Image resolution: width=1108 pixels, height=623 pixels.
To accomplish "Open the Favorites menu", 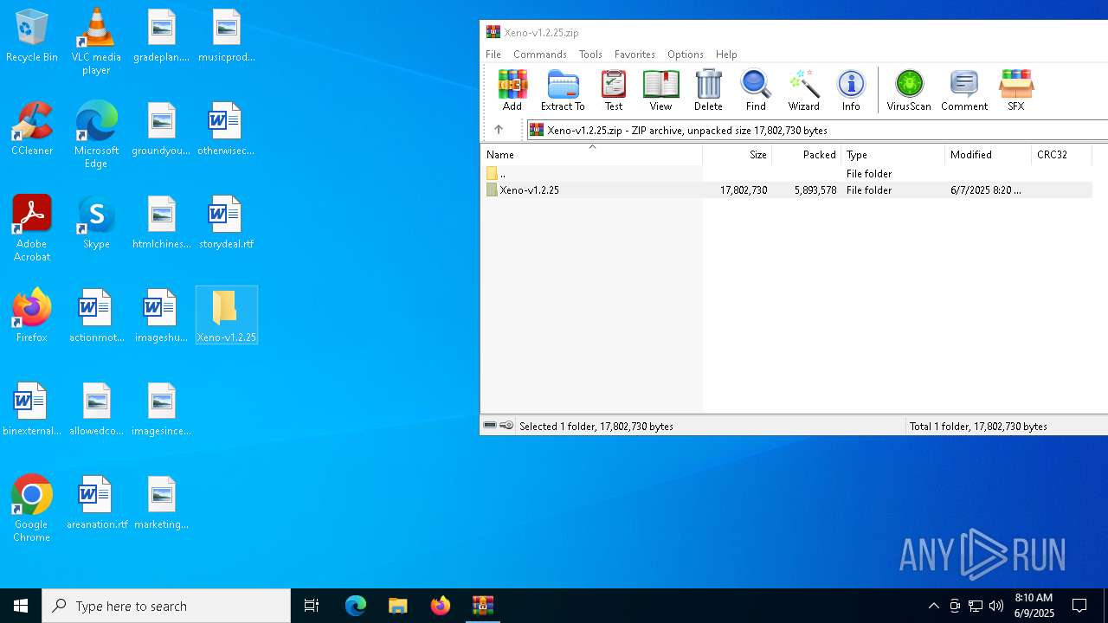I will click(x=635, y=54).
